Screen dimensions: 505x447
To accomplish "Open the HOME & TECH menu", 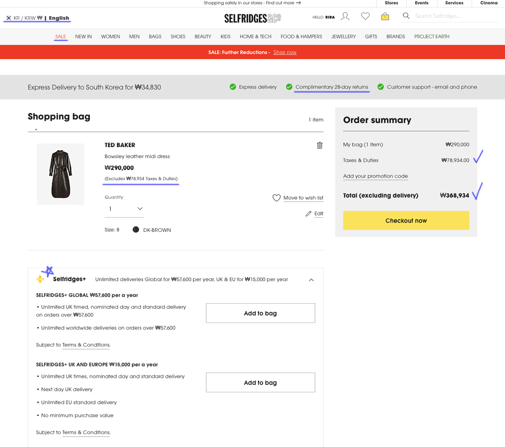I will point(255,37).
